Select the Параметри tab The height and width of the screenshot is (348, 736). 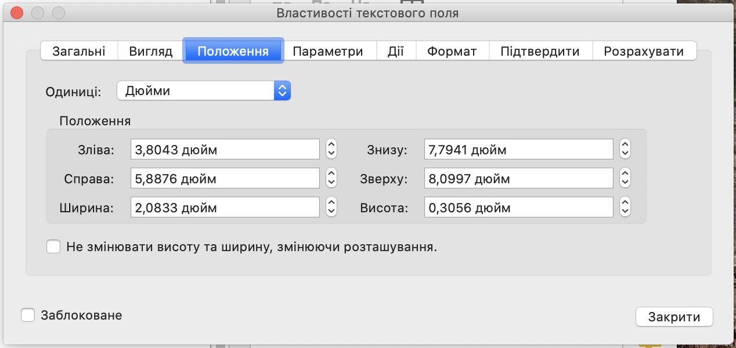(329, 50)
